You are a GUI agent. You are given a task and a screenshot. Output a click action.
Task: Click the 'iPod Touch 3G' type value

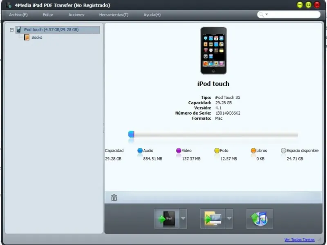coord(228,98)
